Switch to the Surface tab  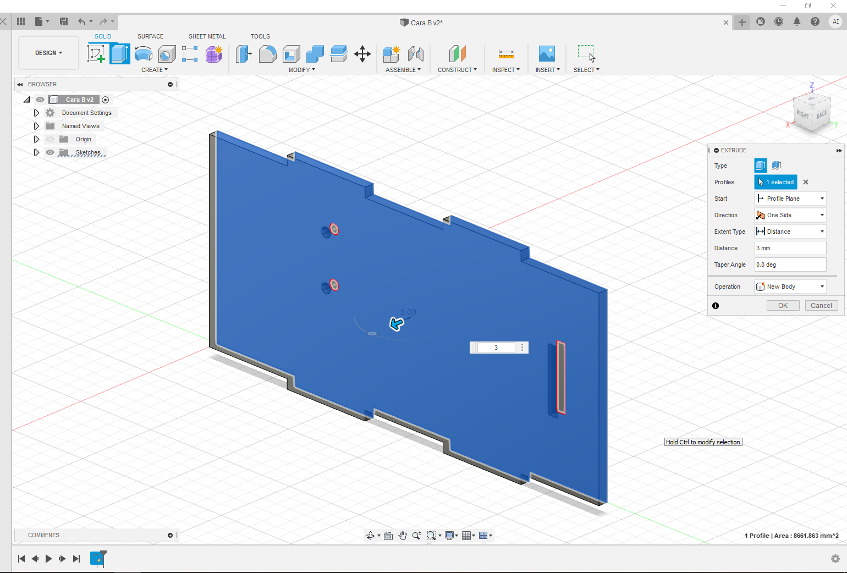150,36
